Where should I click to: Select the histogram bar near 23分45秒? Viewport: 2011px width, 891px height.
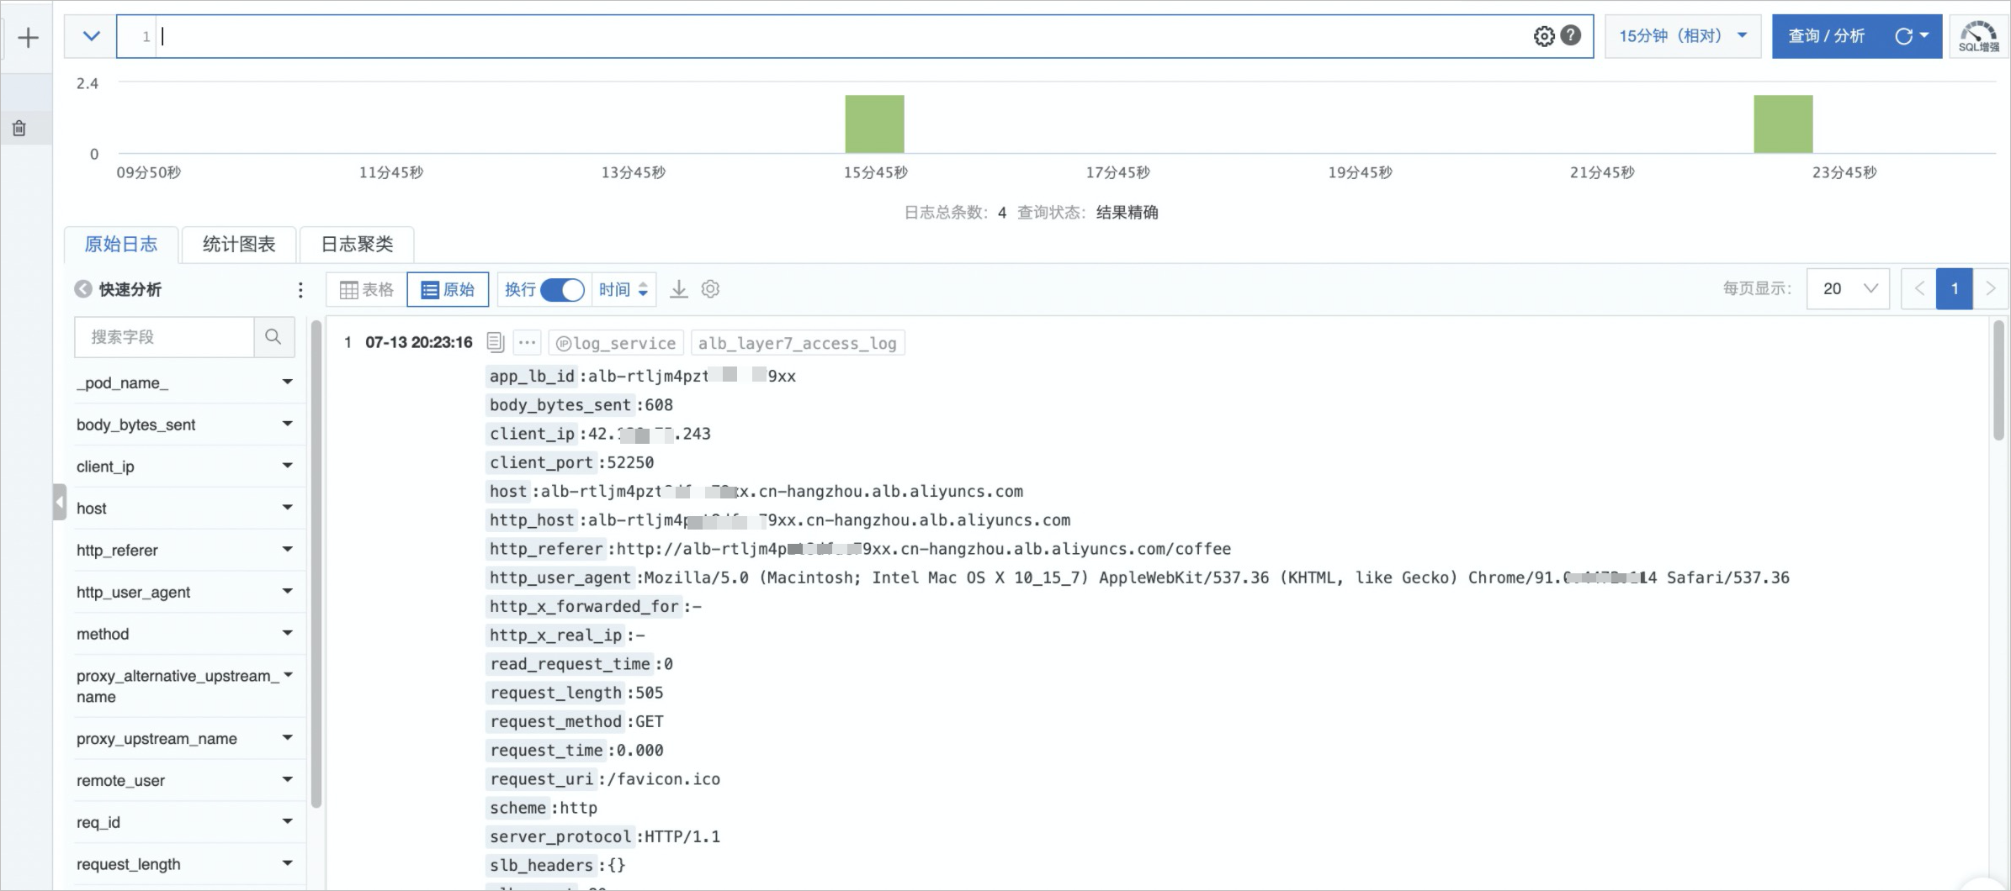1783,124
